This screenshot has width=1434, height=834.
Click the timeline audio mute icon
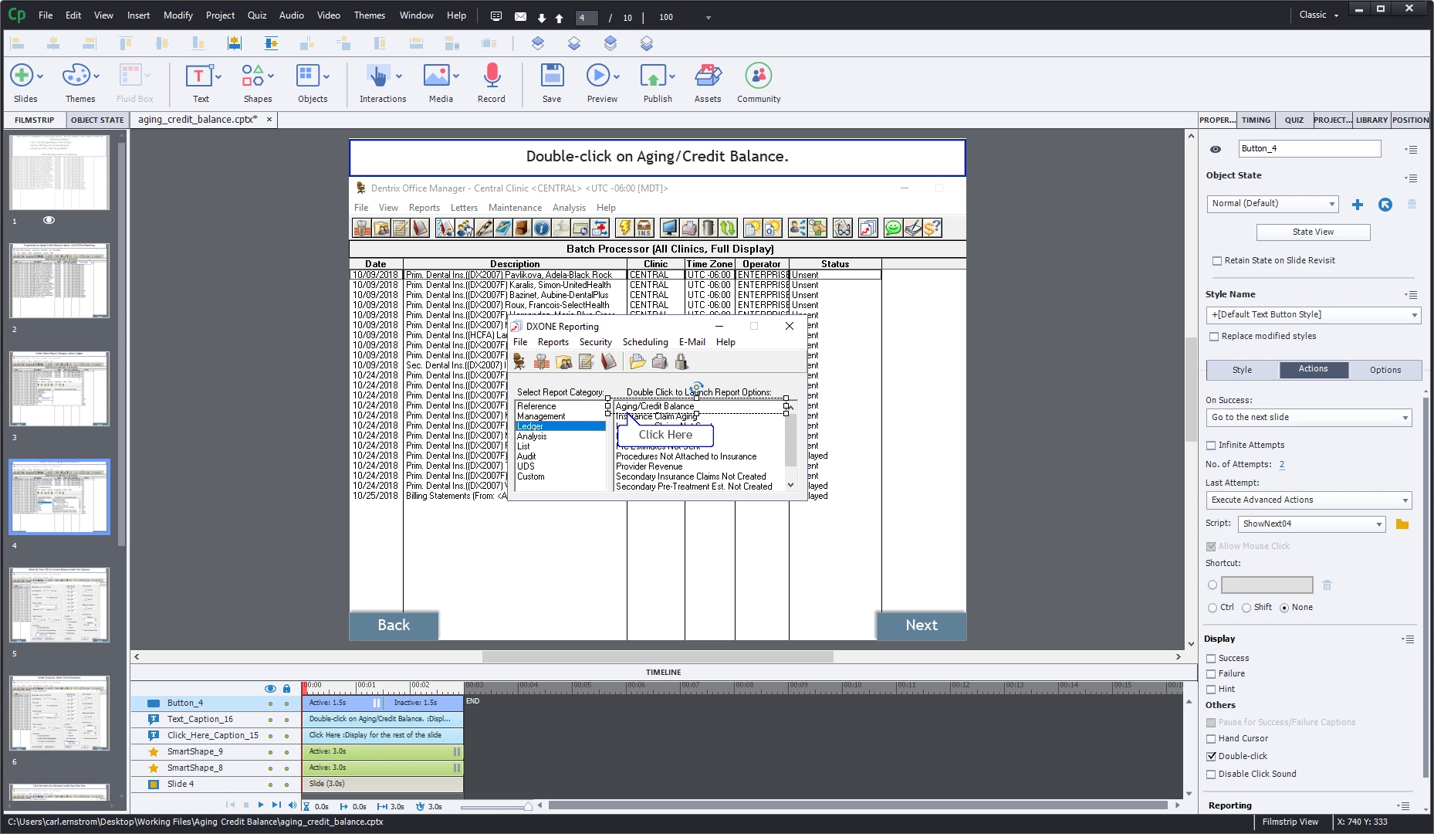[292, 805]
